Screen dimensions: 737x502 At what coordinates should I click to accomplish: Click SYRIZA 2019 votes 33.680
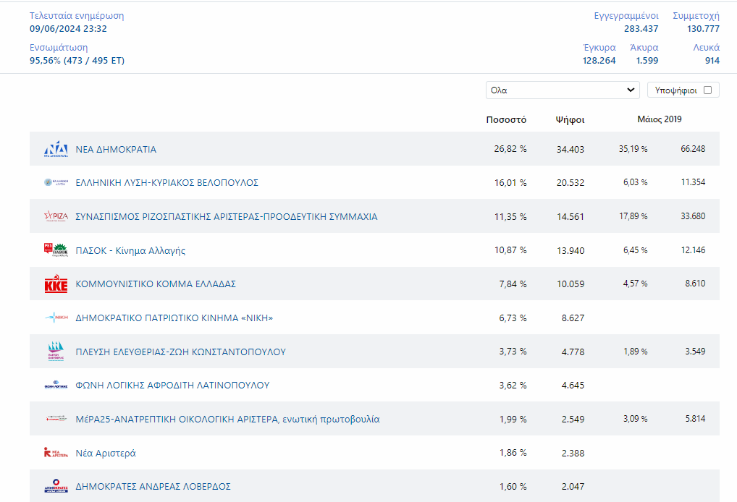(693, 216)
